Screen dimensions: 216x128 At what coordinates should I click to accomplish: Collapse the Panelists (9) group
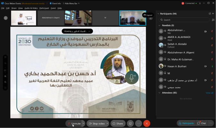click(x=160, y=25)
